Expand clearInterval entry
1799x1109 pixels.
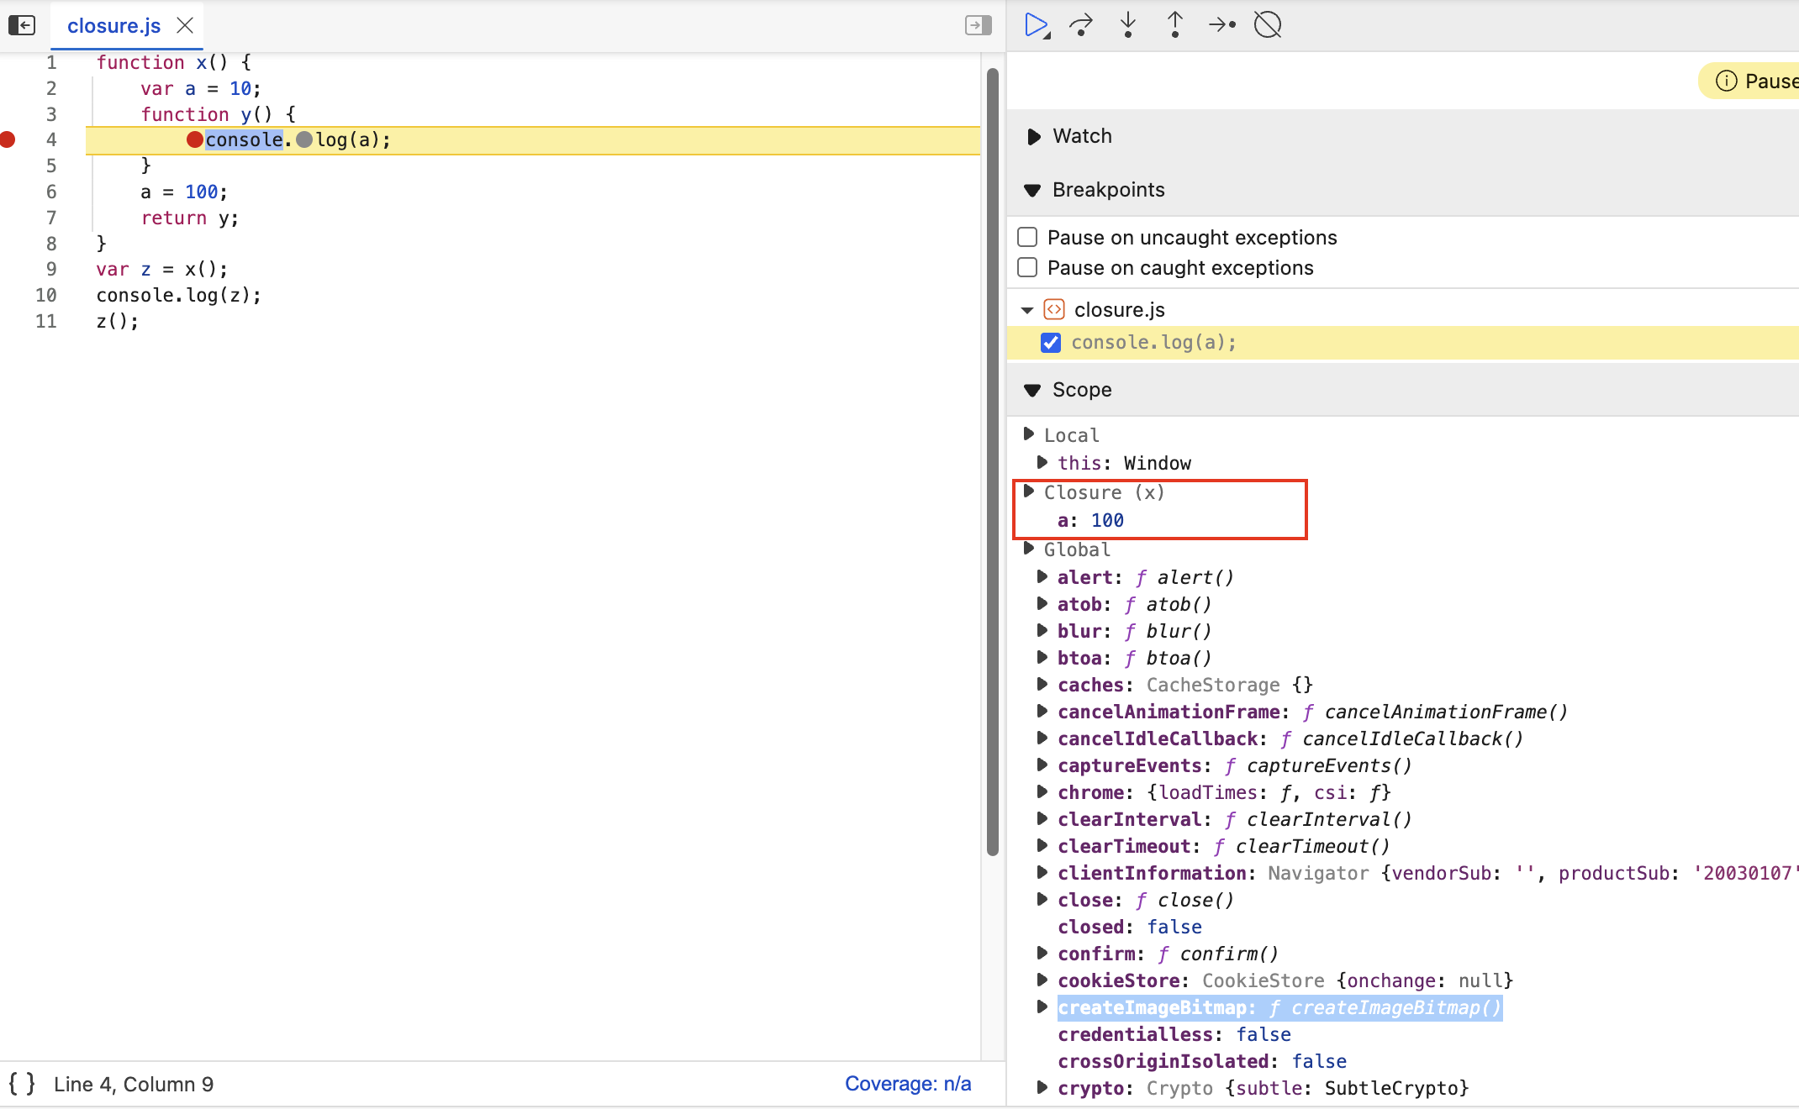(x=1042, y=818)
